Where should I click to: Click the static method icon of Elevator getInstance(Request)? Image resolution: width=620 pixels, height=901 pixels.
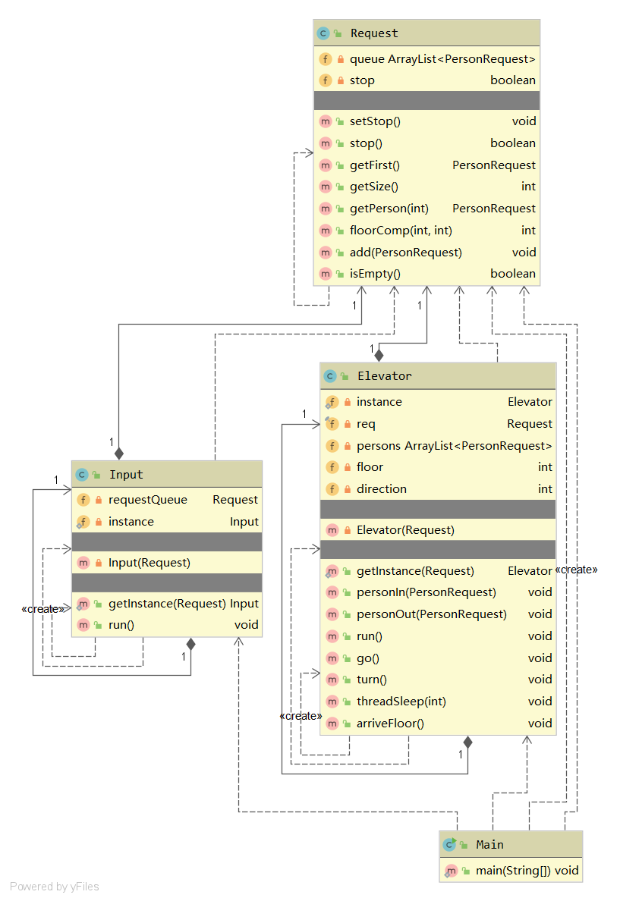332,571
